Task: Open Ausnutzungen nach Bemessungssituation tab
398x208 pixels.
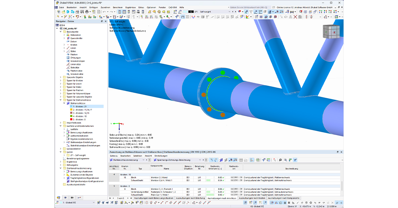Action: pos(153,198)
